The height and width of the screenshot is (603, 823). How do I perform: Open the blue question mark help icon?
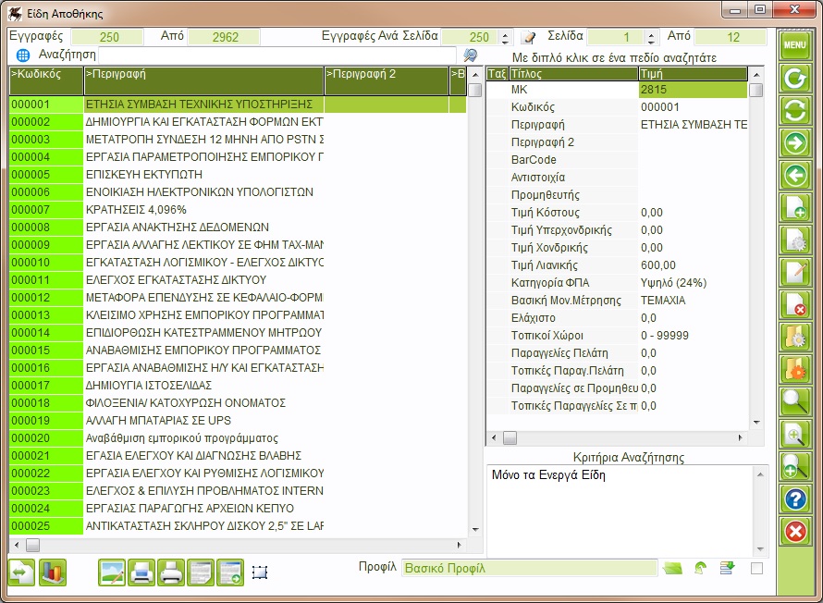pos(794,499)
